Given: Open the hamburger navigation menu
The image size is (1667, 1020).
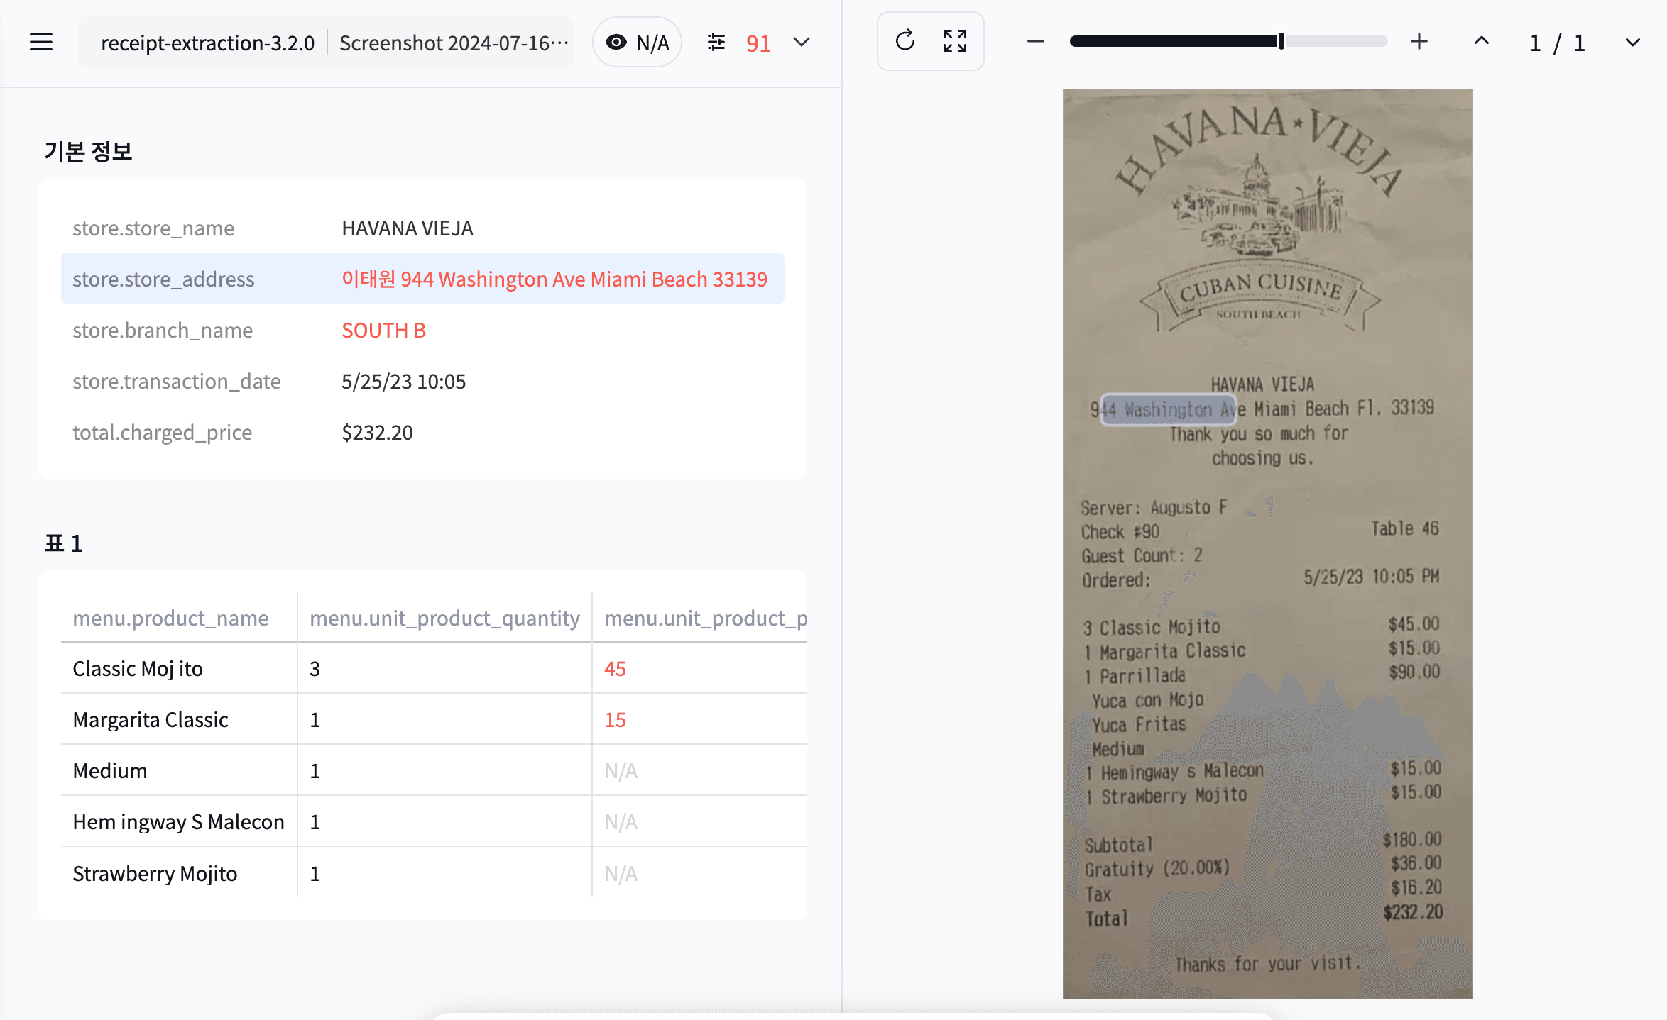Looking at the screenshot, I should pos(40,42).
